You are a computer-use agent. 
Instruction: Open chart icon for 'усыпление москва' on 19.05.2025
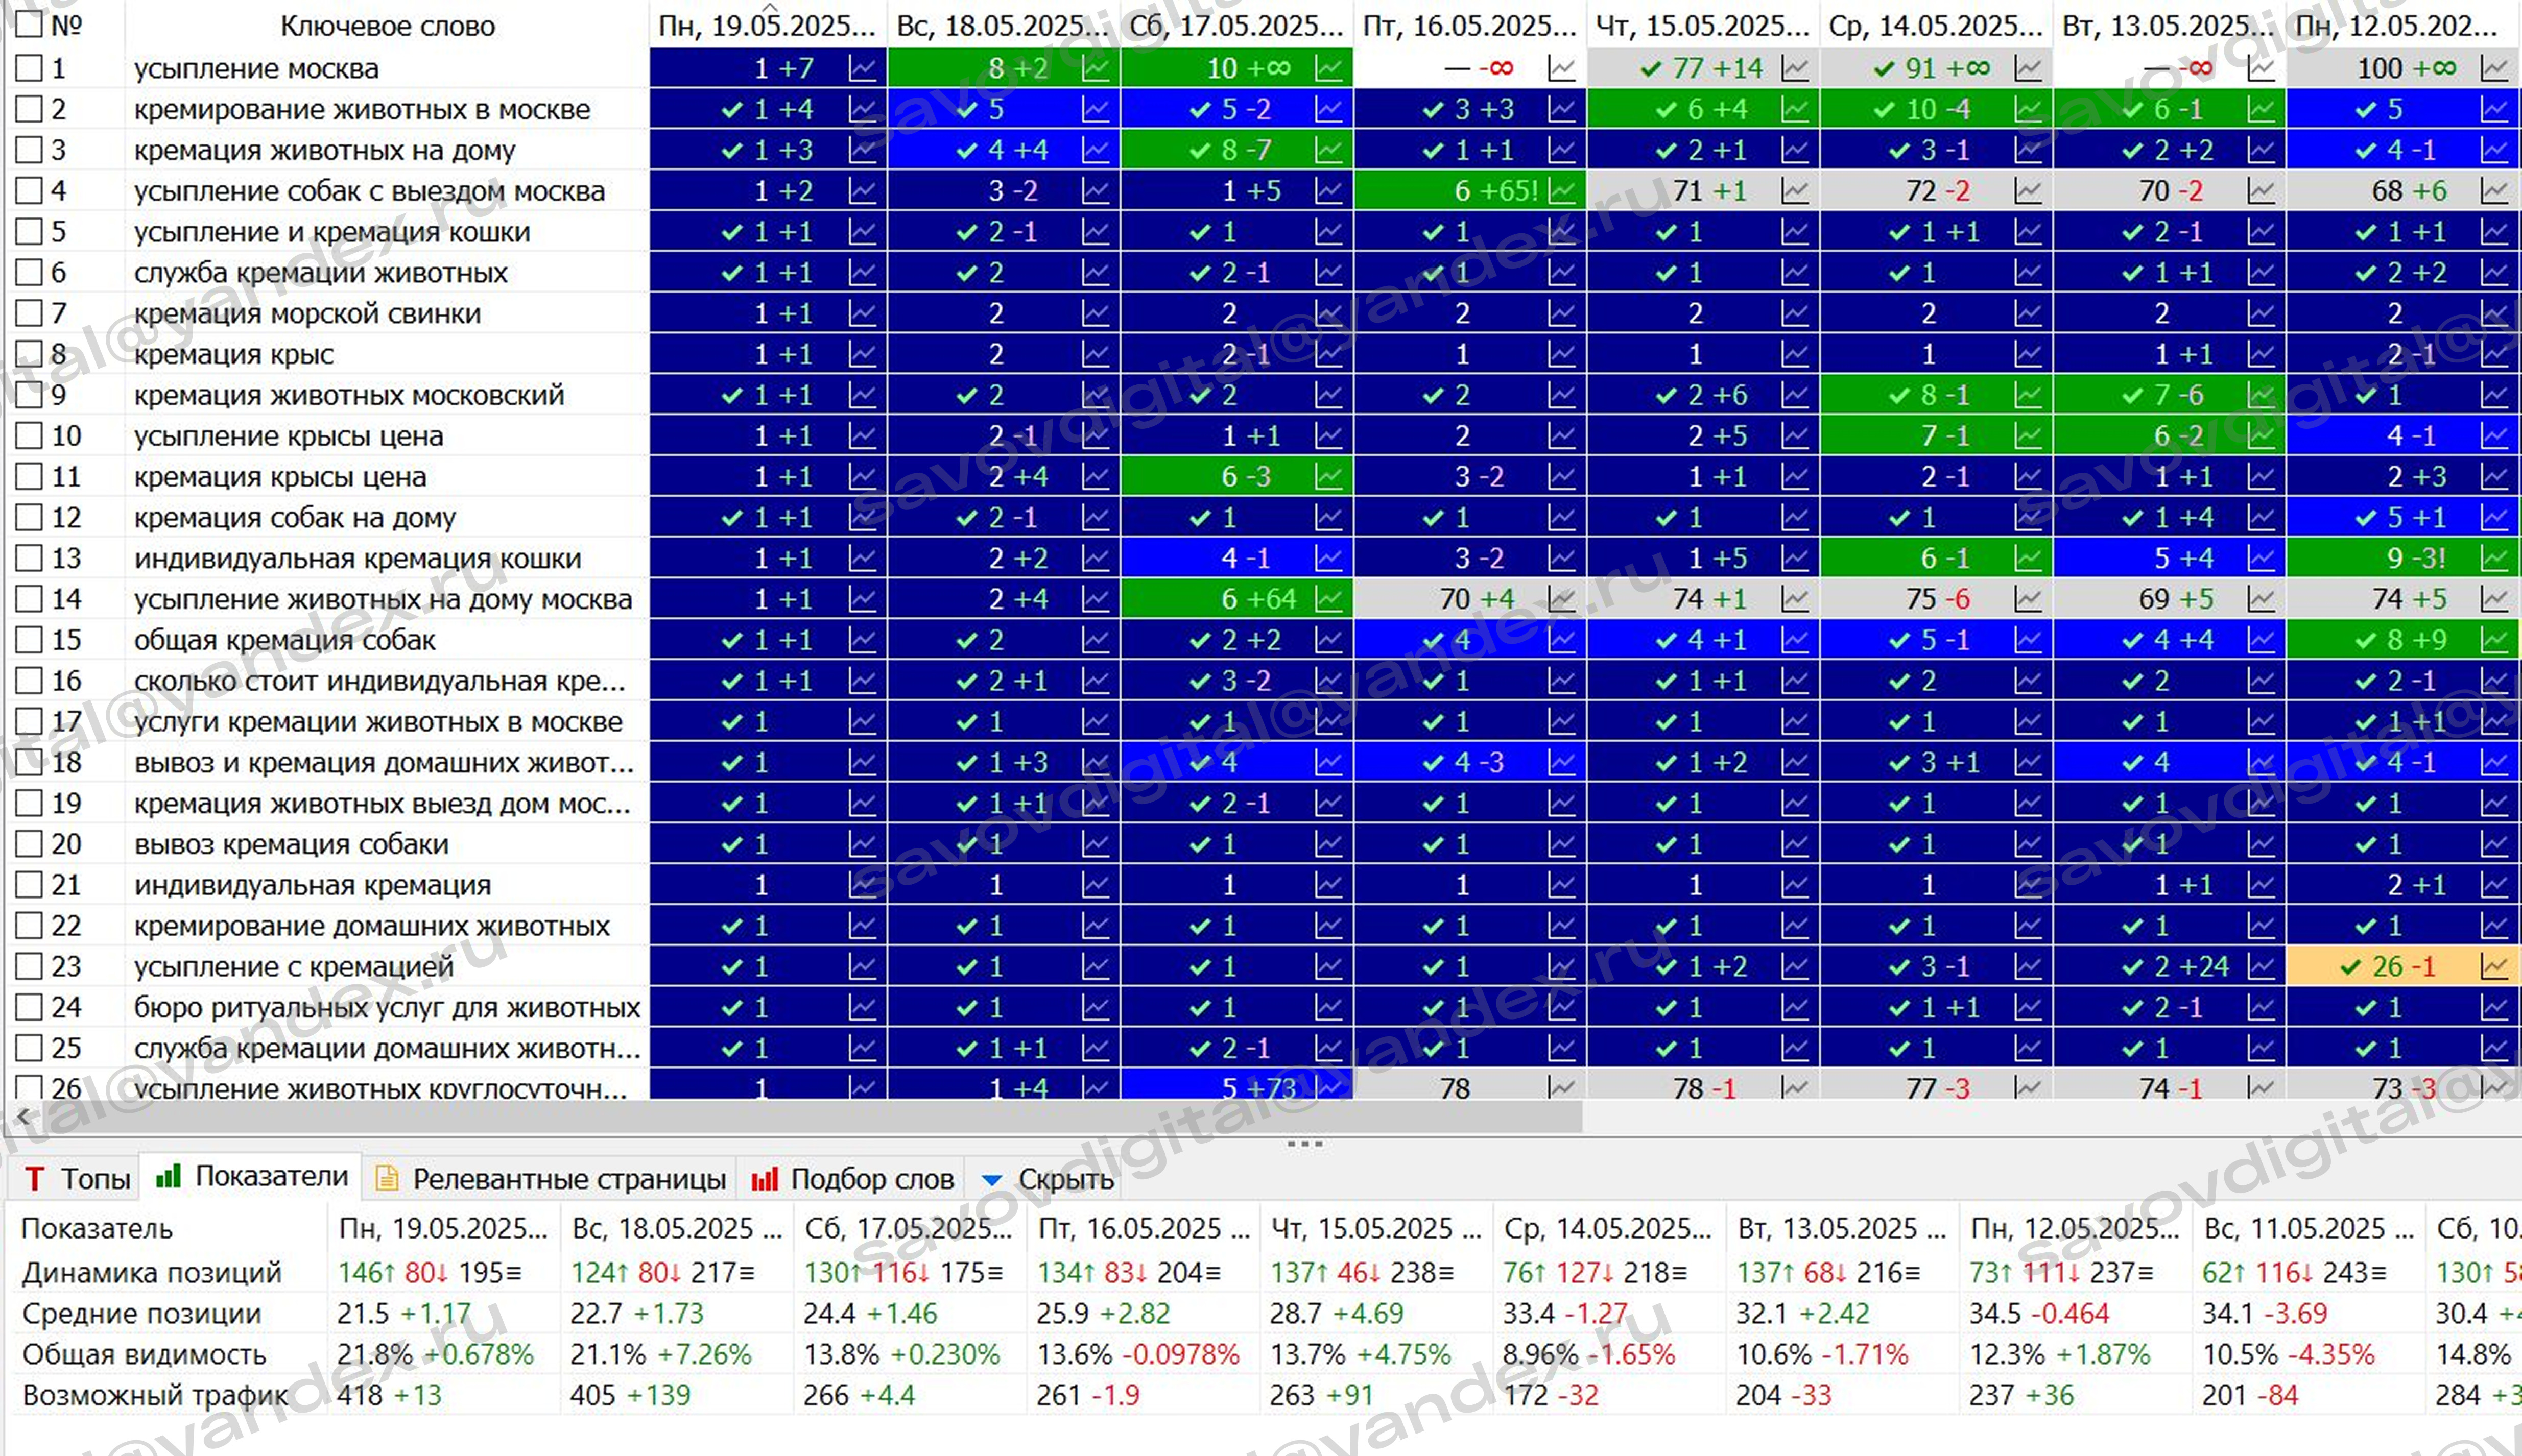(861, 68)
